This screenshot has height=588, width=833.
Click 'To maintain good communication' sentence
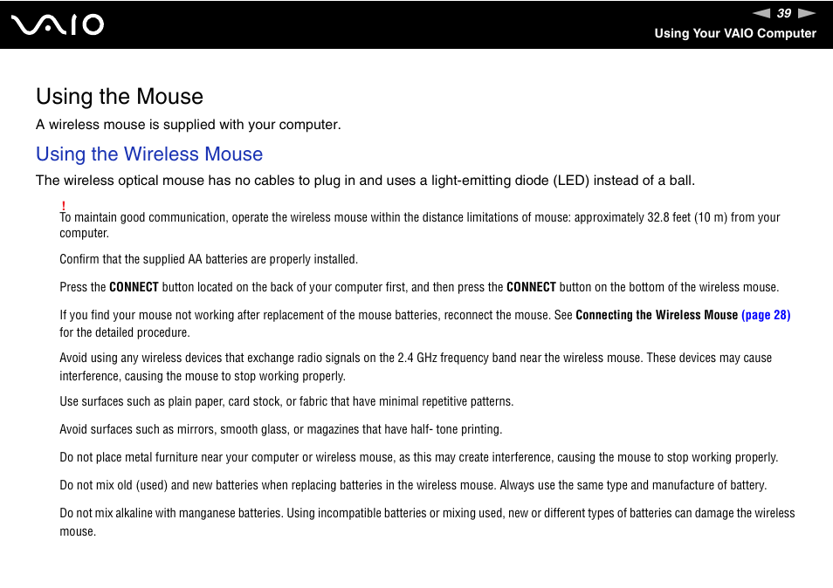[x=420, y=225]
